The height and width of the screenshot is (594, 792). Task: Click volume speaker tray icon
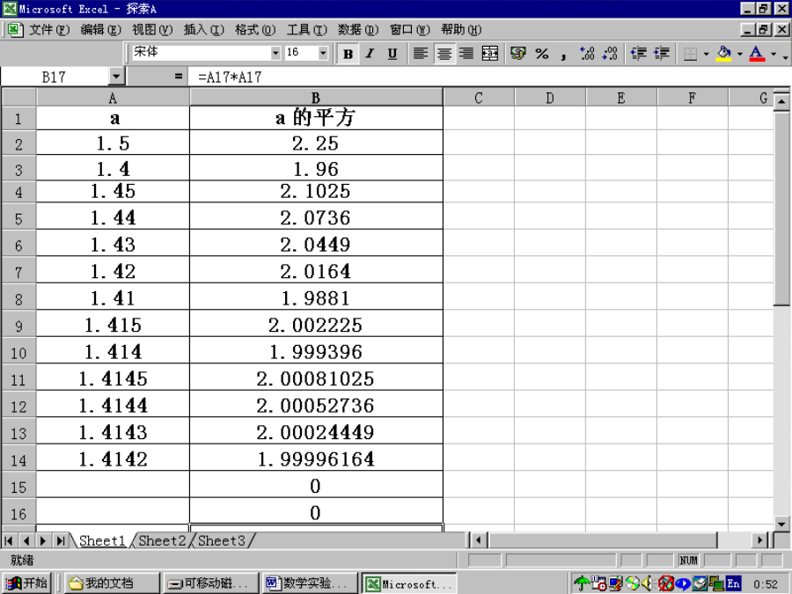pos(647,584)
